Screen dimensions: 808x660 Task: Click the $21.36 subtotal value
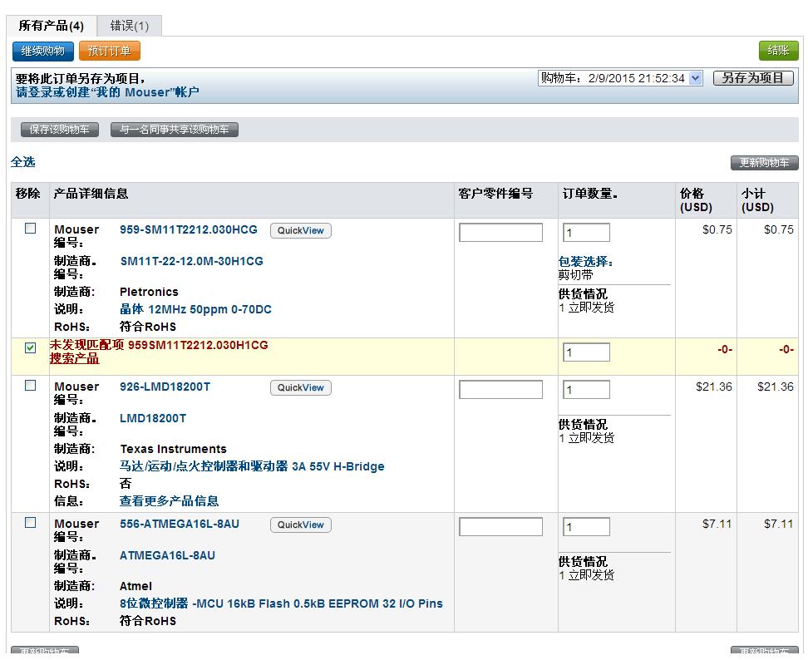click(775, 387)
